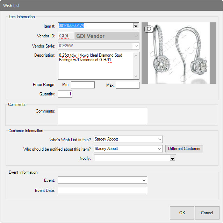Click the Item # text field
The width and height of the screenshot is (223, 223).
(95, 26)
